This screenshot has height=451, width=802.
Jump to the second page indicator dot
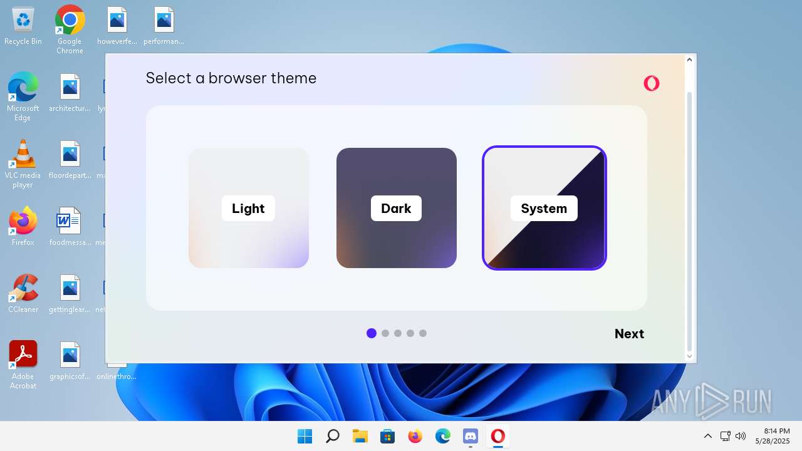click(x=385, y=333)
